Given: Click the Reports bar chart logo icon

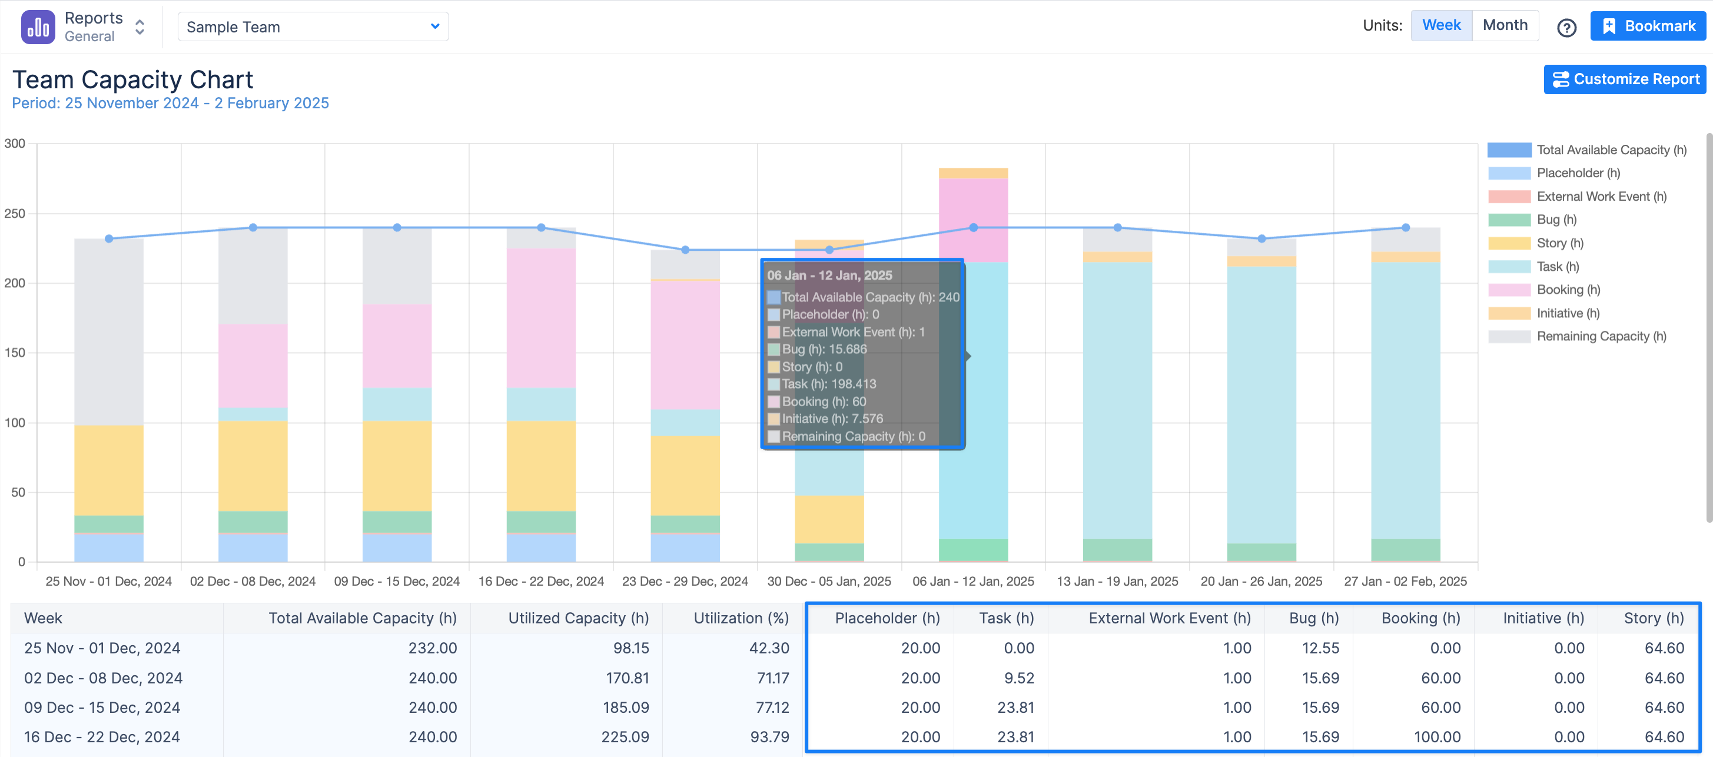Looking at the screenshot, I should [x=38, y=27].
